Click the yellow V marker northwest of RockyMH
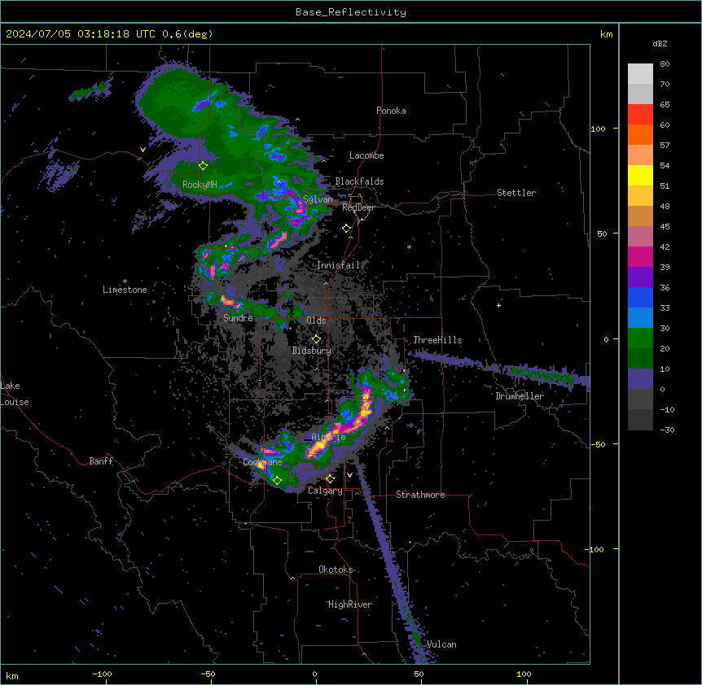This screenshot has height=685, width=702. coord(143,150)
